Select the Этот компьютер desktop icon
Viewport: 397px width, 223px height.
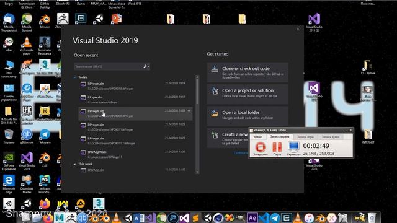point(9,69)
